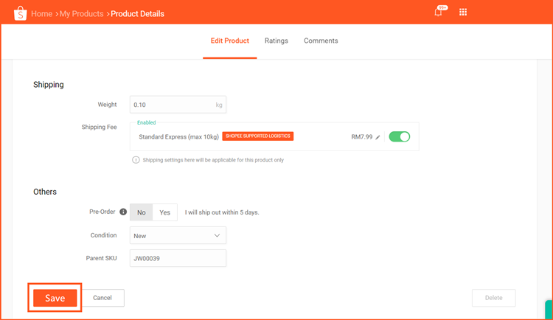Open the apps grid menu icon
553x320 pixels.
click(x=463, y=12)
